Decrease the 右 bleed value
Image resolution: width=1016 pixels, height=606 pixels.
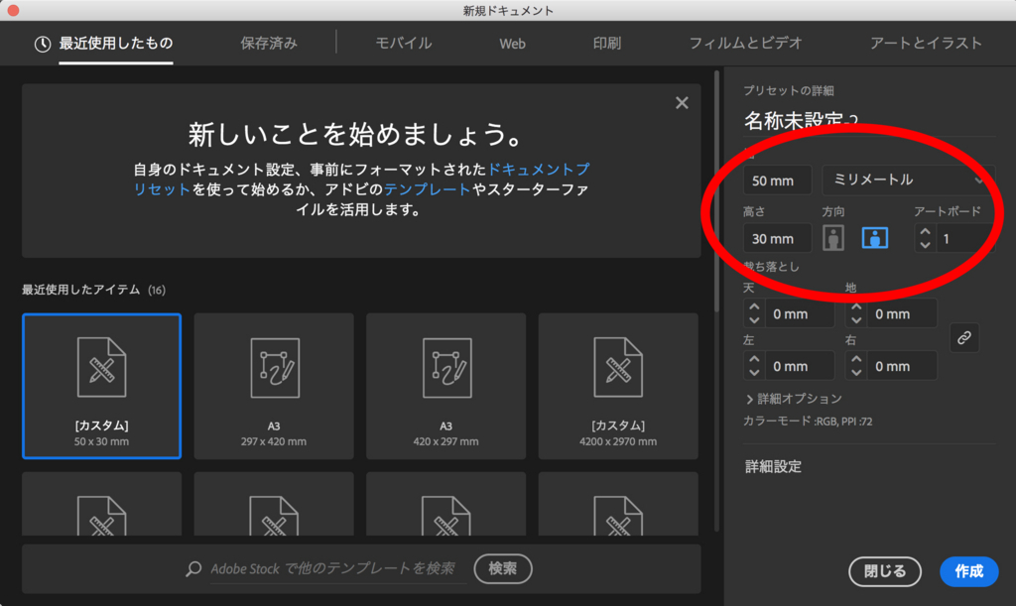pyautogui.click(x=856, y=373)
